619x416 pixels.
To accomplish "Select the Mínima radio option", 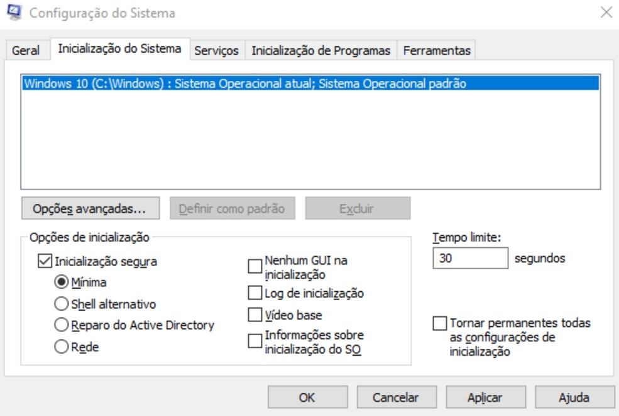I will tap(61, 282).
